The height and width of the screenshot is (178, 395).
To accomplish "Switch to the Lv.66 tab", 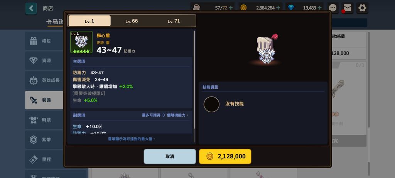I will click(x=132, y=21).
